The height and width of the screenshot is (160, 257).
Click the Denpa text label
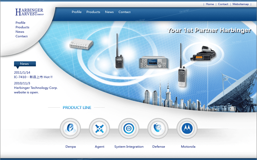tap(70, 147)
